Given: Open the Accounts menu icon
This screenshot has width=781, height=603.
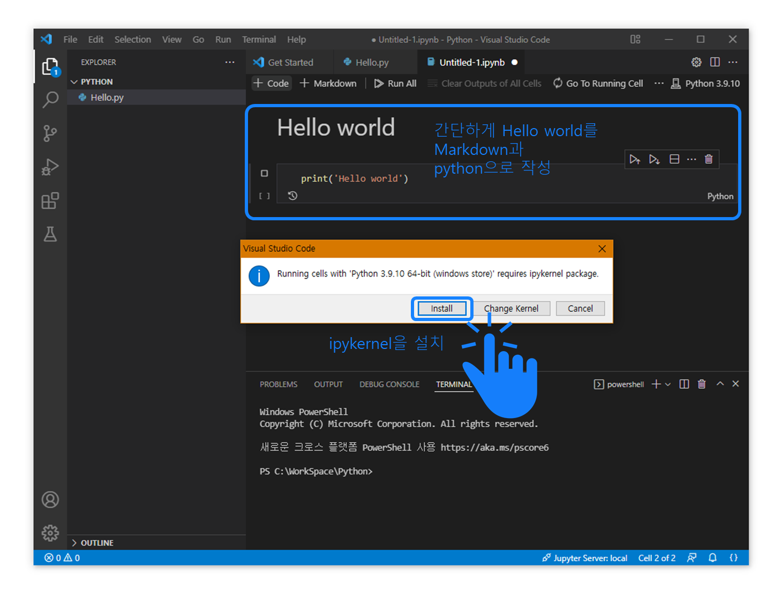Looking at the screenshot, I should pos(50,500).
